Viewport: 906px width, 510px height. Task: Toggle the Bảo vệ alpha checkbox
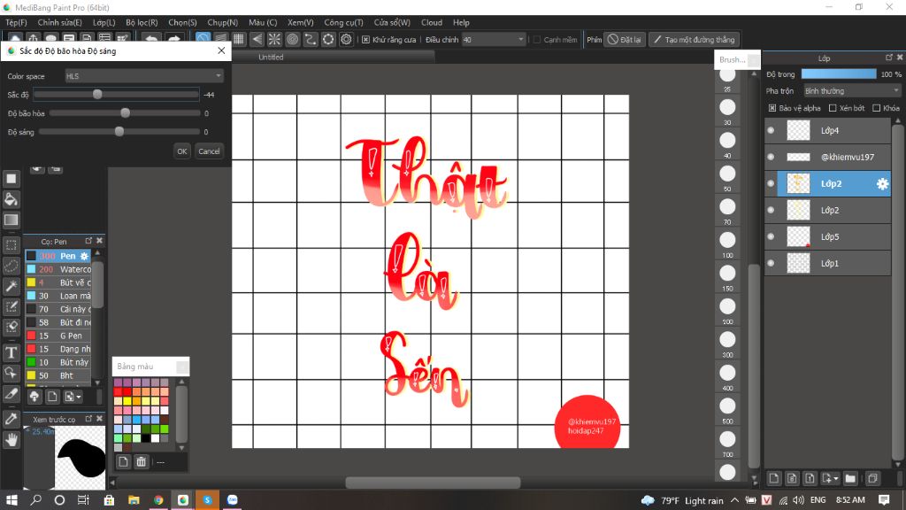[x=772, y=108]
